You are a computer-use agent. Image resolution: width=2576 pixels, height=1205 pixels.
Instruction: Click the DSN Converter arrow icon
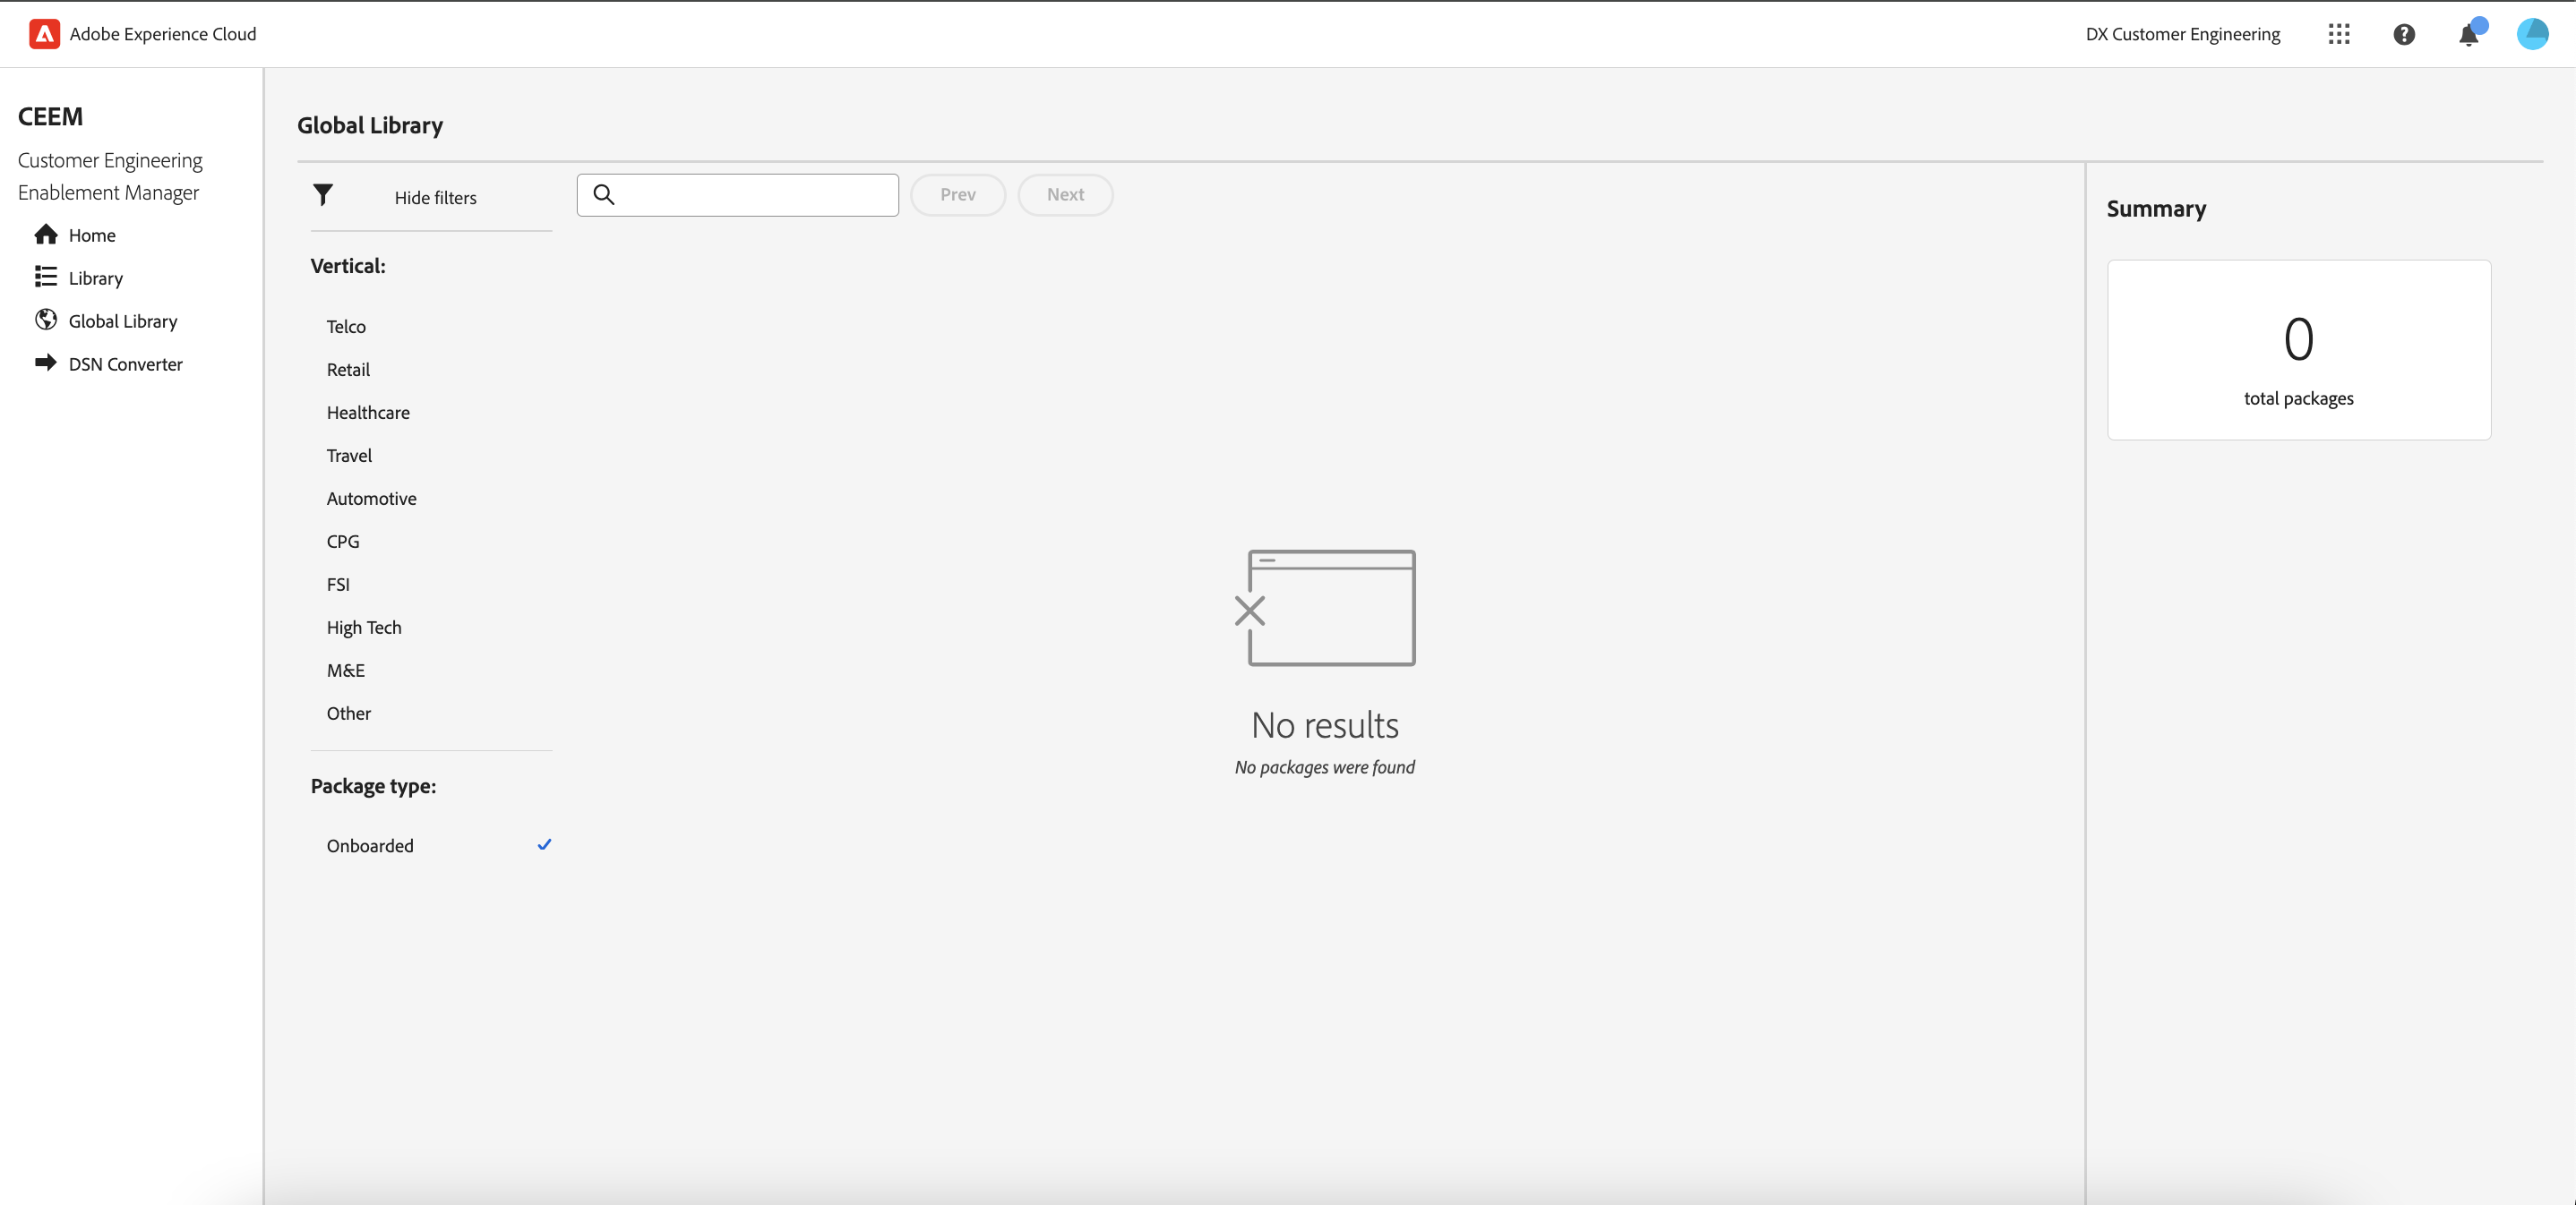click(x=46, y=363)
